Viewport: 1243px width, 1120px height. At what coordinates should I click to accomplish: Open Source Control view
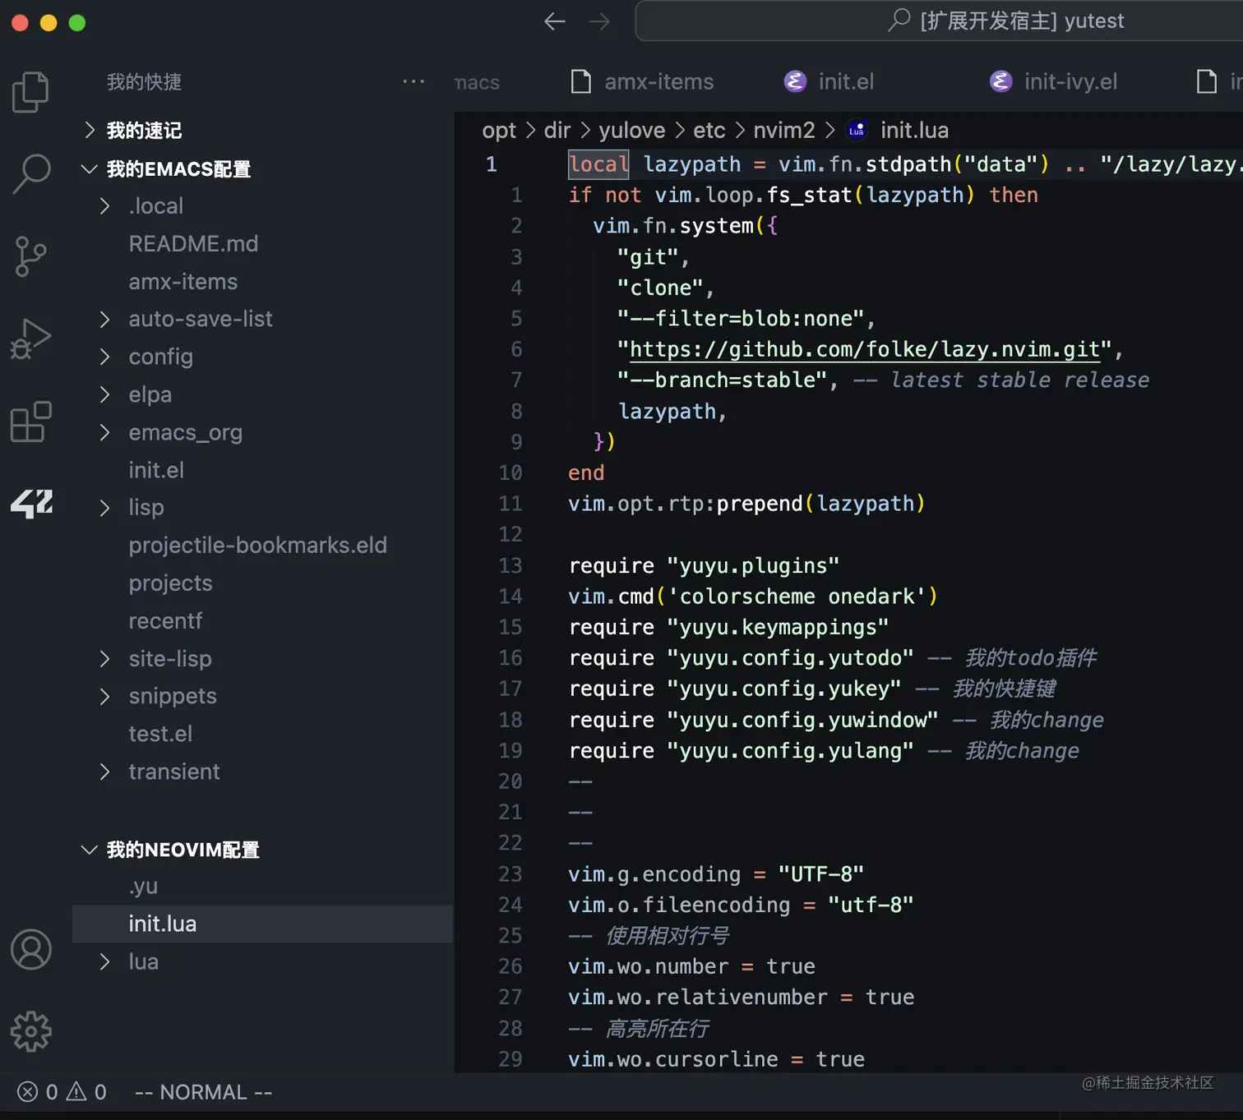point(31,256)
